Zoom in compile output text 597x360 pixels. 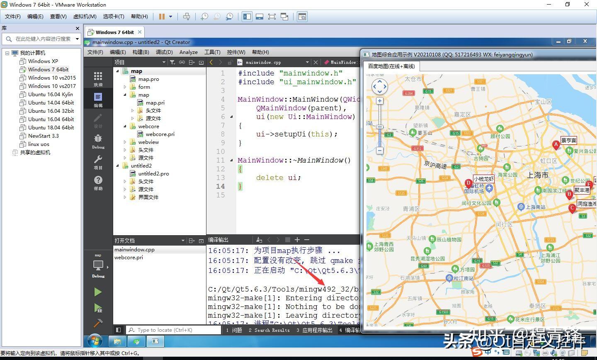click(x=297, y=240)
